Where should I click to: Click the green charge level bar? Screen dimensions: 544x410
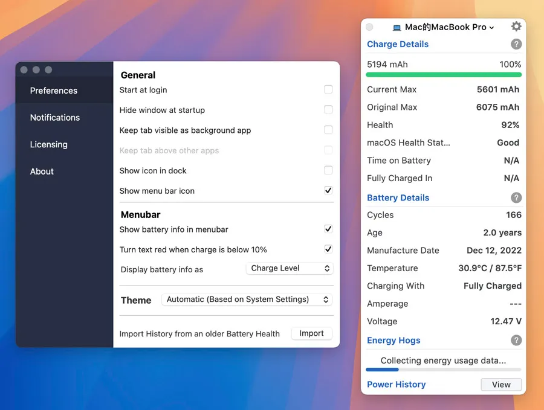444,75
